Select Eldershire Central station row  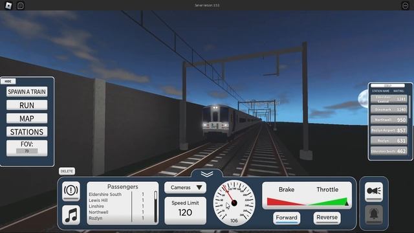389,99
